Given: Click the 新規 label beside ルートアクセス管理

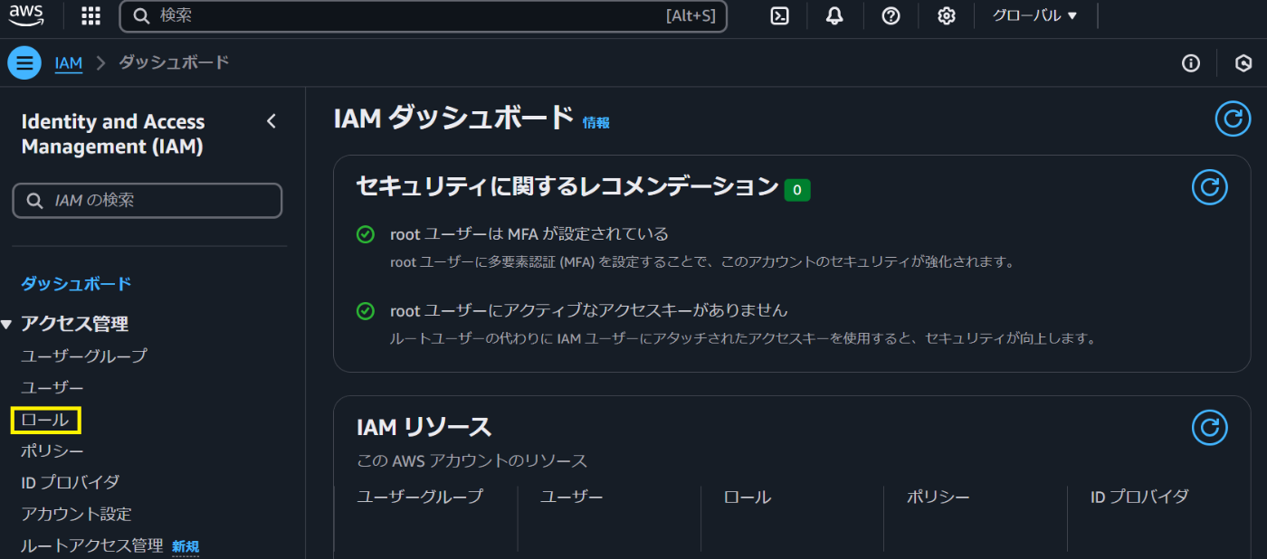Looking at the screenshot, I should point(186,546).
